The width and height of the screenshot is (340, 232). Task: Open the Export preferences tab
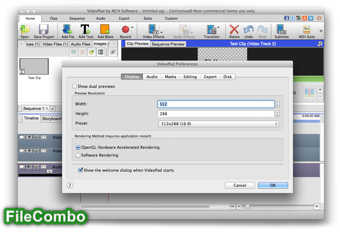pyautogui.click(x=210, y=77)
